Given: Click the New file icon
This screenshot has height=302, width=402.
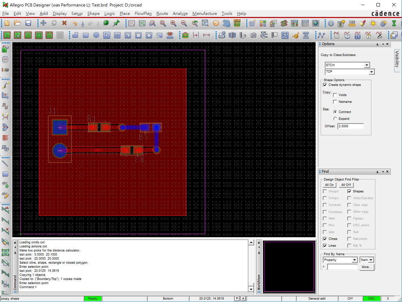Looking at the screenshot, I should click(7, 23).
